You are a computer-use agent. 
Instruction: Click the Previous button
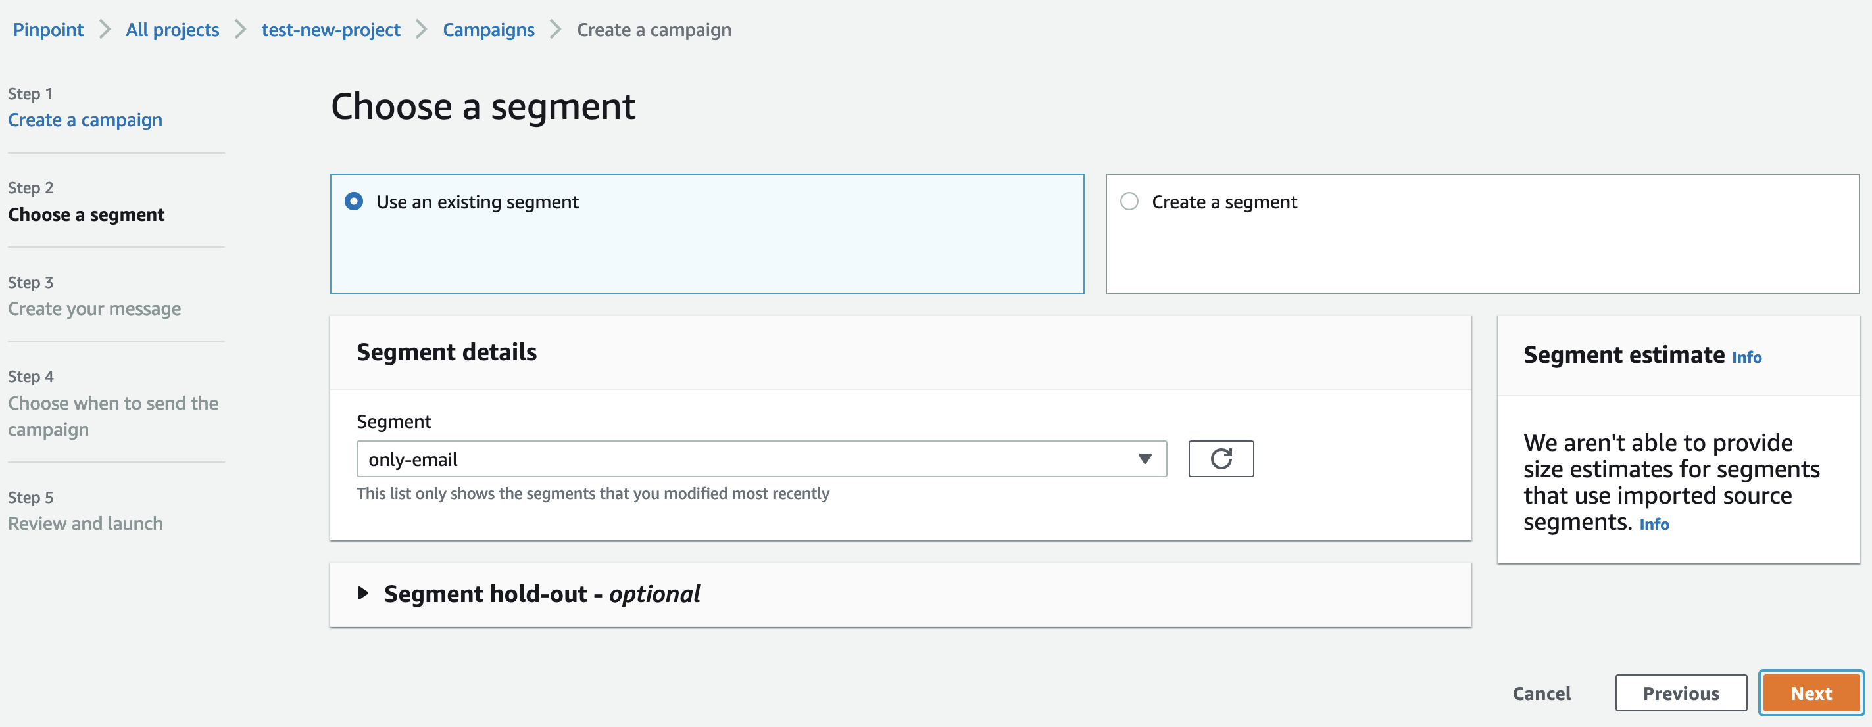(x=1681, y=693)
